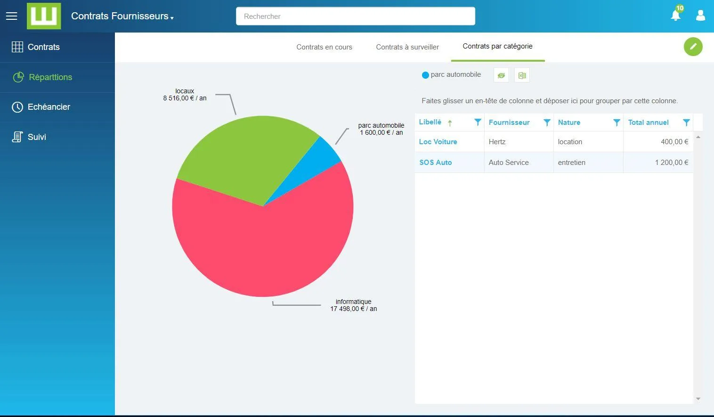714x417 pixels.
Task: Click the green logo in the header
Action: (x=44, y=16)
